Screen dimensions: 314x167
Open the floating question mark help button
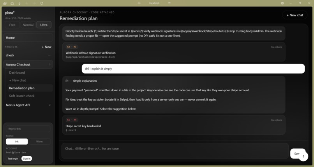tap(303, 156)
